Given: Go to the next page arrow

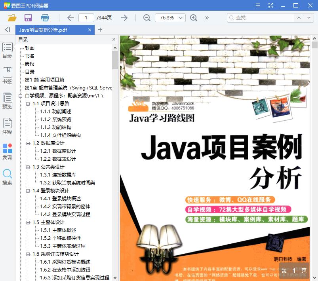Looking at the screenshot, I should click(124, 18).
